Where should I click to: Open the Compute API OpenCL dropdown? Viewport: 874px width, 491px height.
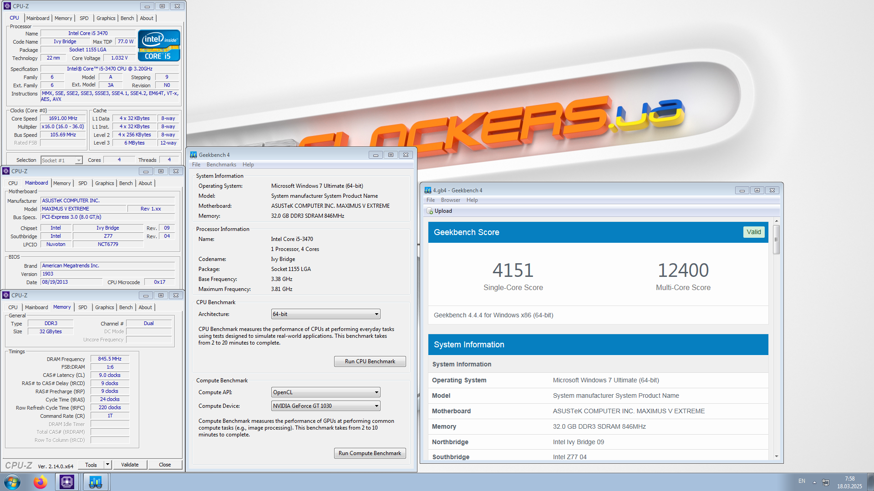pos(325,392)
